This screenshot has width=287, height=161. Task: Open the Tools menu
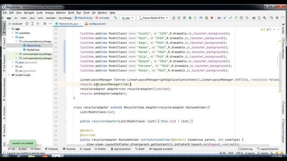tap(87, 13)
